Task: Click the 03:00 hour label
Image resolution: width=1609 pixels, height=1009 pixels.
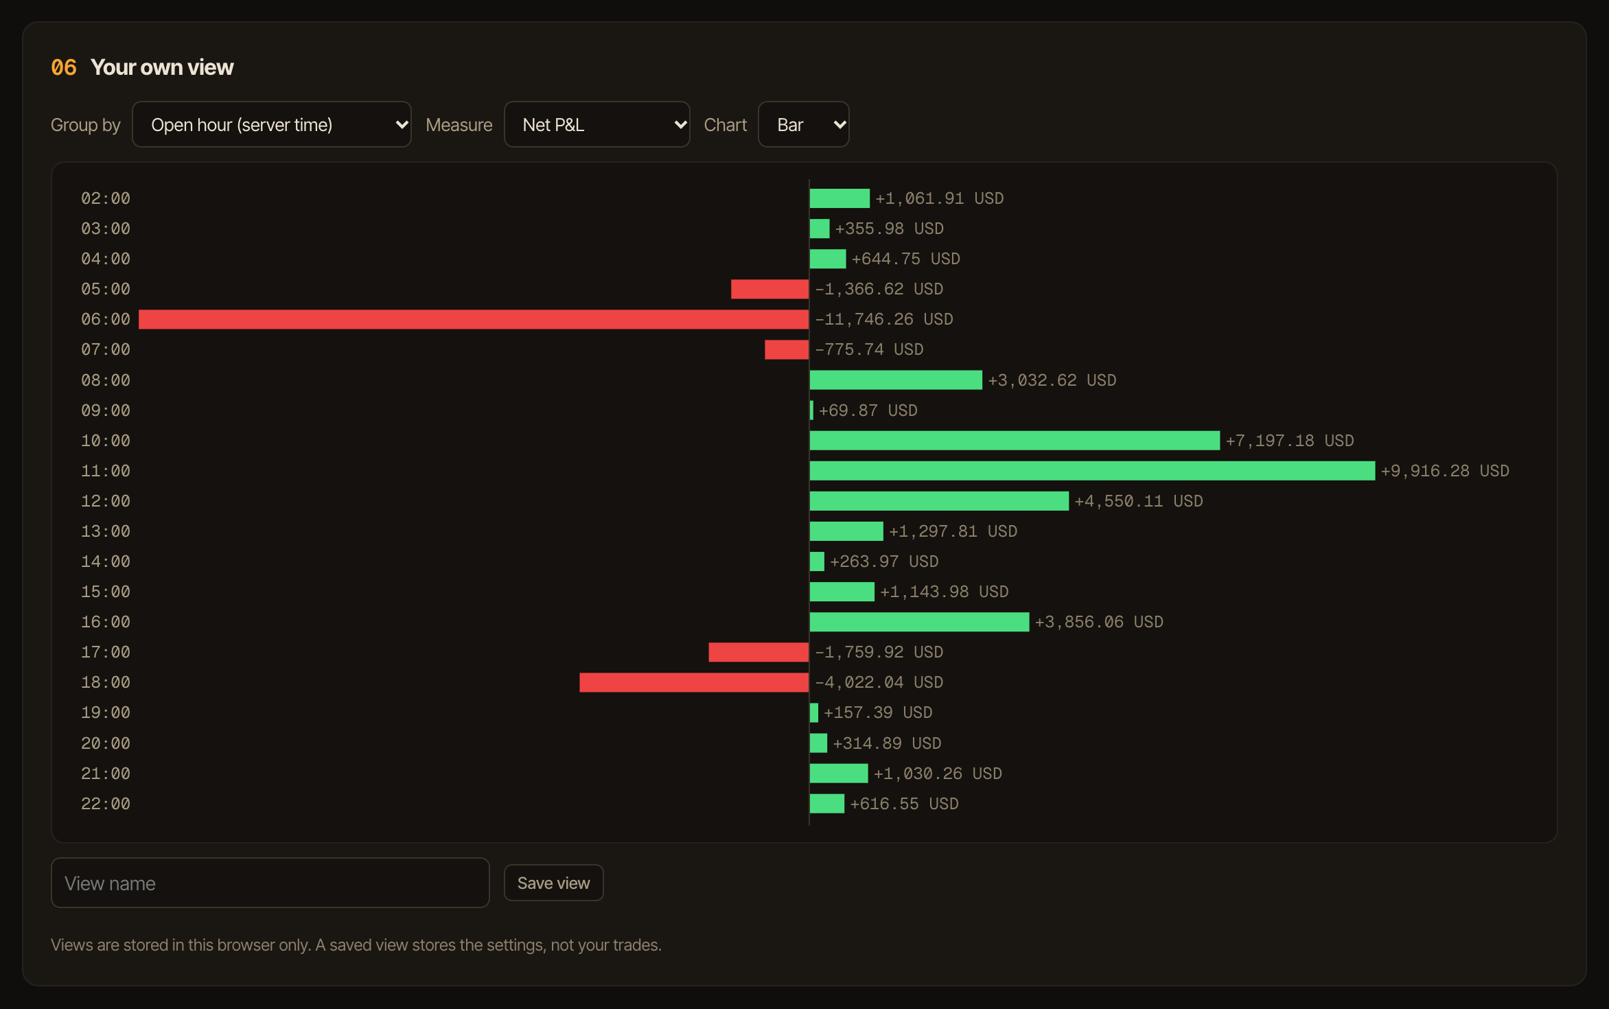Action: pyautogui.click(x=106, y=229)
